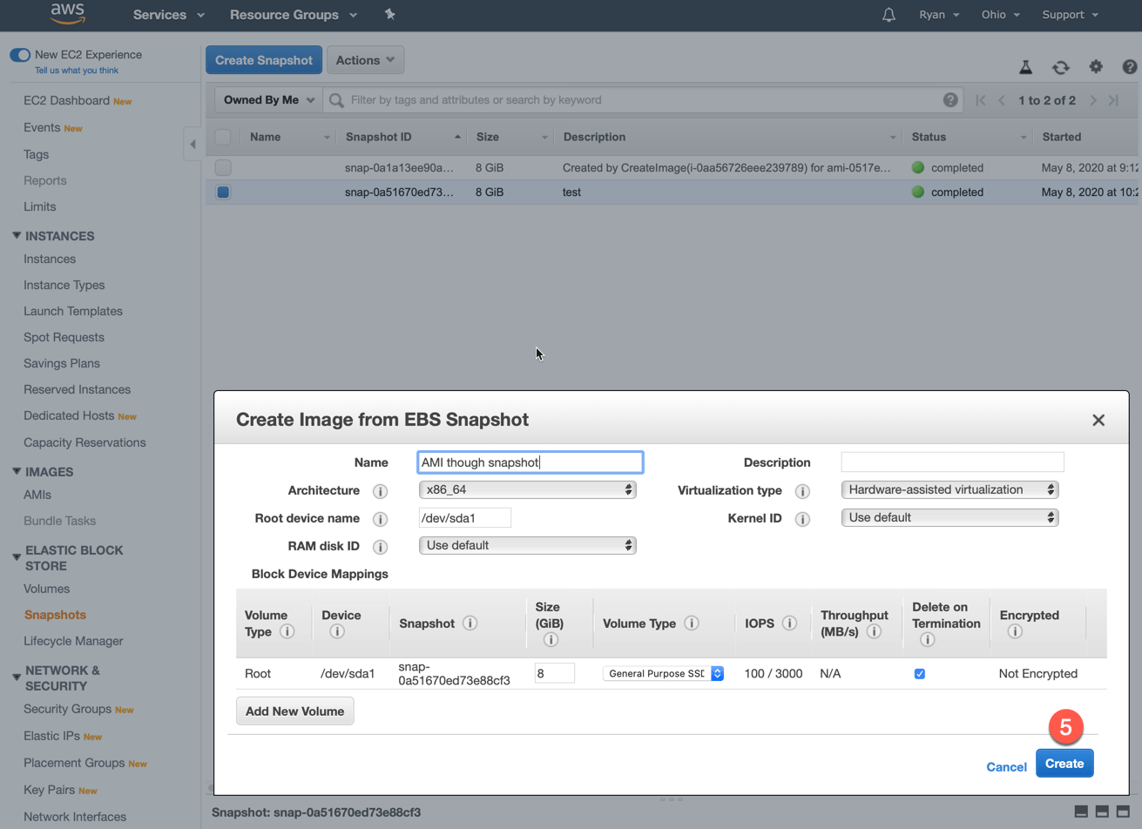
Task: Show info for Throughput column
Action: (874, 631)
